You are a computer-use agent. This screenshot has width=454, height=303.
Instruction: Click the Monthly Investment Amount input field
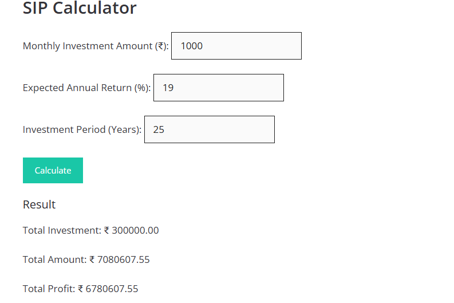click(236, 46)
